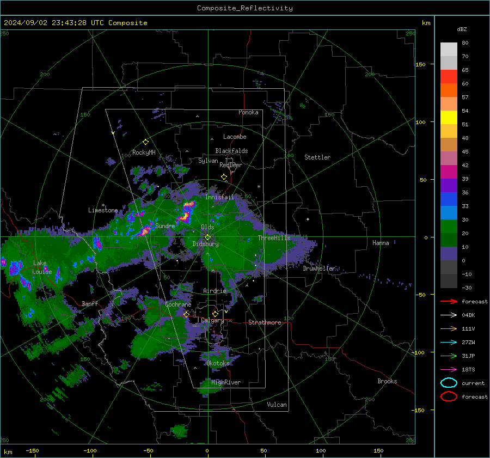The height and width of the screenshot is (458, 490).
Task: Click the 2024/09/02 23:43:28 UTC timestamp
Action: (x=75, y=23)
